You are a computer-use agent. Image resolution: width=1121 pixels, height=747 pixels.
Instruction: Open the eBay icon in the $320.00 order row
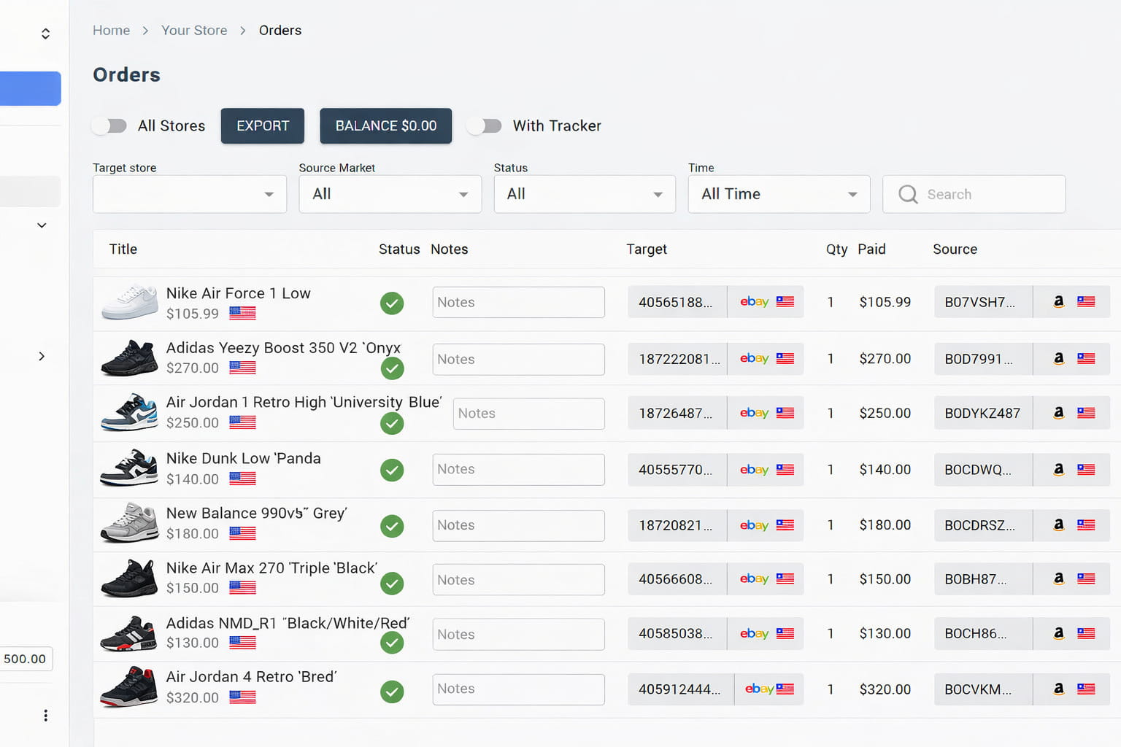point(759,689)
